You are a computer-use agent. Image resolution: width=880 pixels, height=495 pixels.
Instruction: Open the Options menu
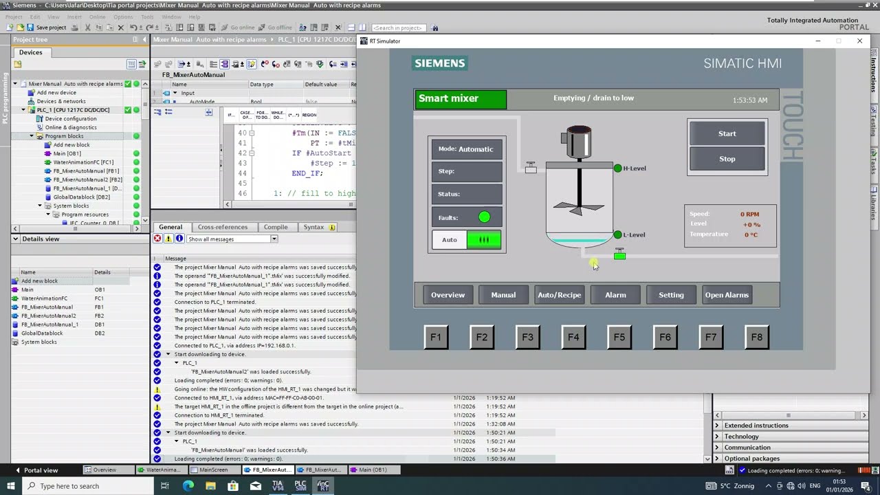coord(123,16)
